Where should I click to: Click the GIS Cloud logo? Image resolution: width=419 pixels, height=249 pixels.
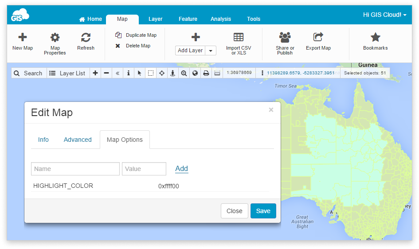pyautogui.click(x=20, y=15)
